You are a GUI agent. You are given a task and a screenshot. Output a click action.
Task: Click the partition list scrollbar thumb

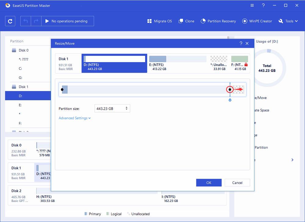pyautogui.click(x=228, y=38)
